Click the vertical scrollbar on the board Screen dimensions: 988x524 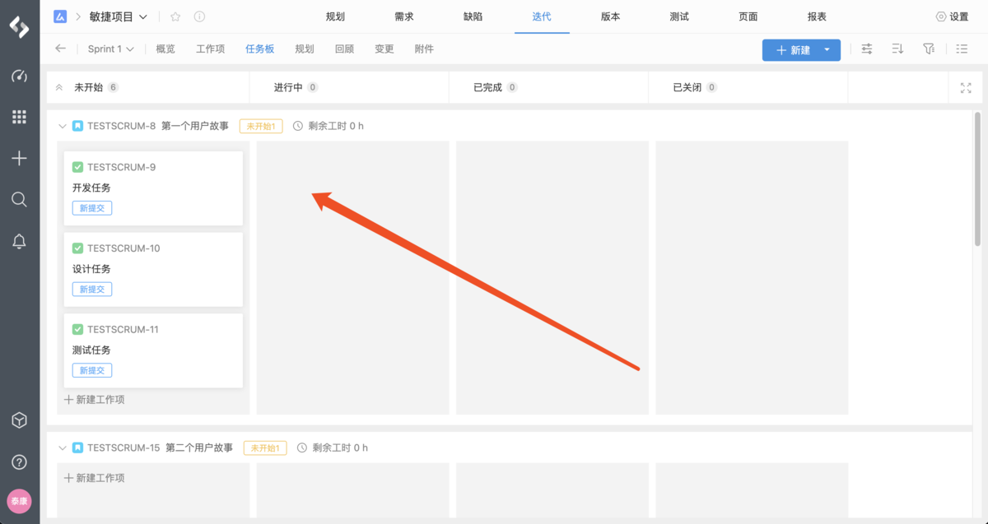(978, 181)
